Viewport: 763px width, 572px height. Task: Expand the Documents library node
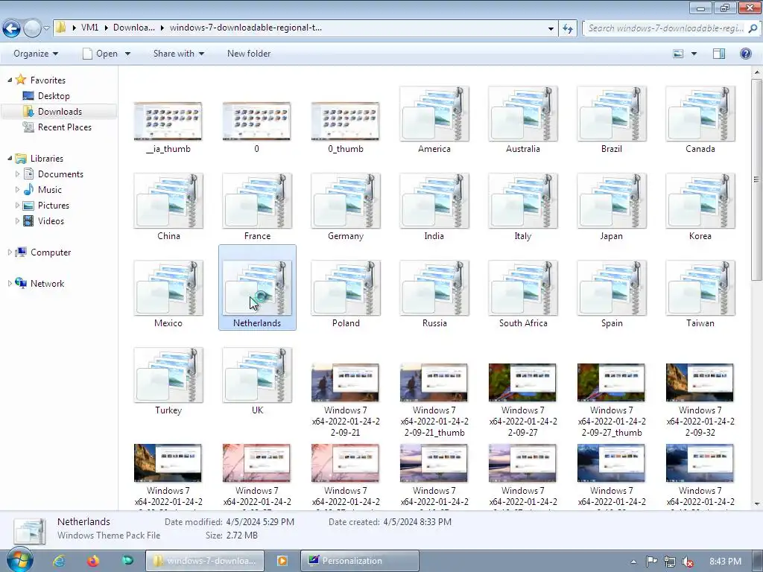(18, 174)
